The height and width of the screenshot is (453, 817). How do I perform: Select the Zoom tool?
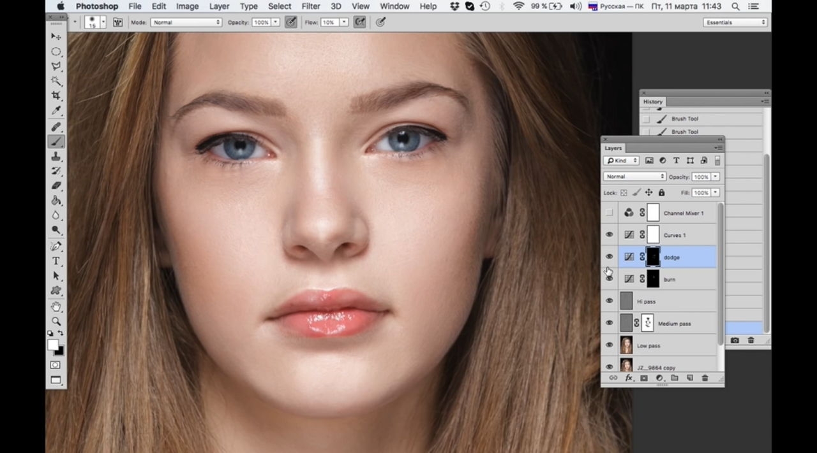tap(56, 322)
